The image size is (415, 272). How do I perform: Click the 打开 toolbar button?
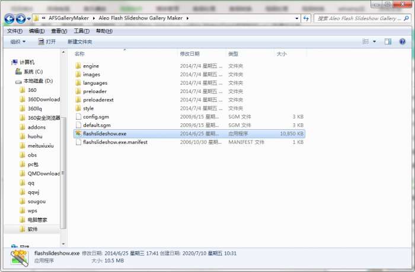pyautogui.click(x=47, y=42)
